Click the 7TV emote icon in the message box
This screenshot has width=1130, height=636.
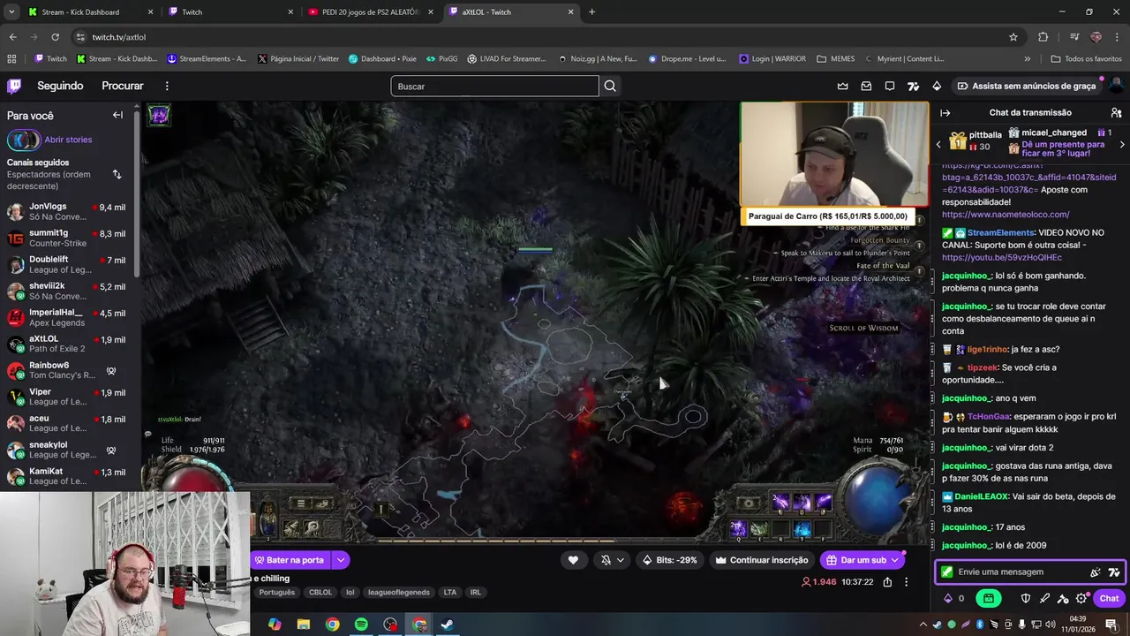tap(1113, 572)
